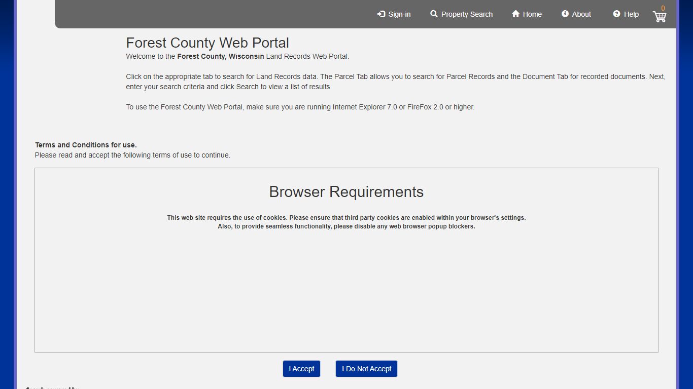Click the Forest County Web Portal heading
Screen dimensions: 693x389
(207, 43)
